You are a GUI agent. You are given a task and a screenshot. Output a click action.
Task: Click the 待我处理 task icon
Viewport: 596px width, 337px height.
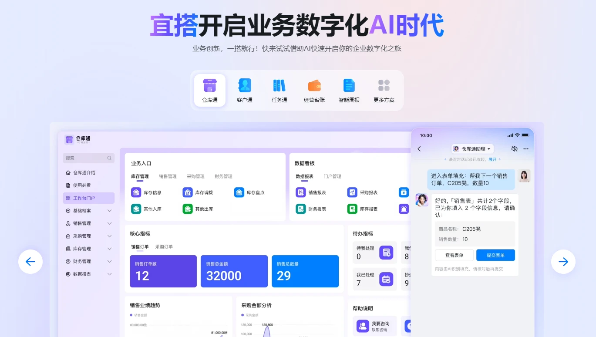pyautogui.click(x=386, y=253)
